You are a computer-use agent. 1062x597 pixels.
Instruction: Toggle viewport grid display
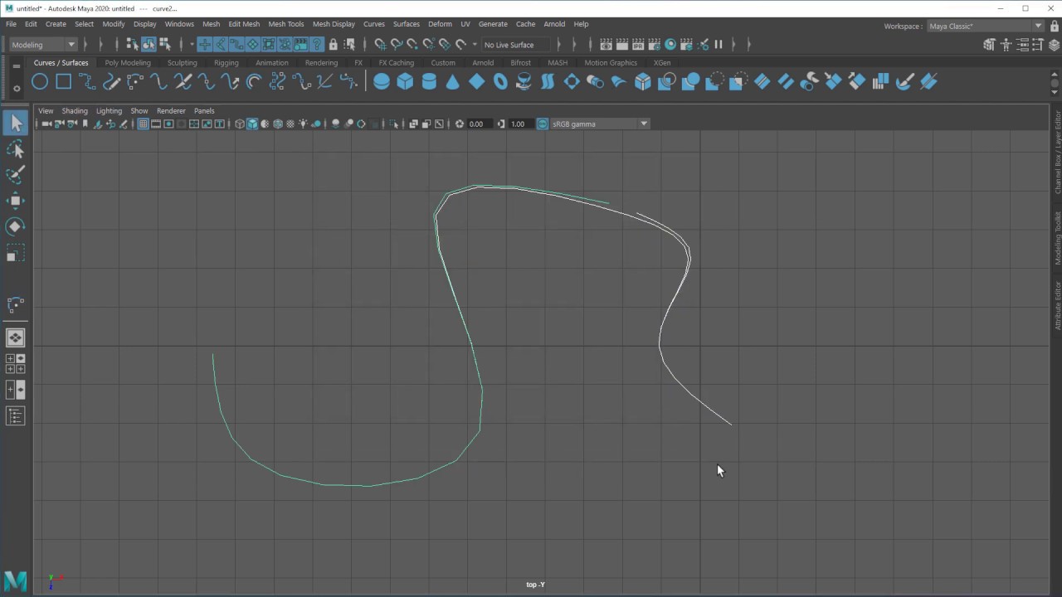click(143, 124)
